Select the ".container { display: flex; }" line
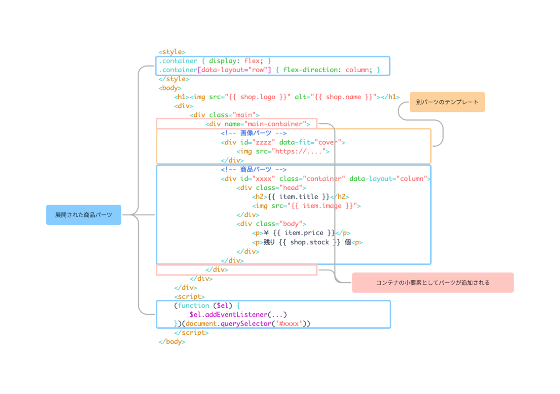Viewport: 560px width, 394px height. pyautogui.click(x=215, y=61)
